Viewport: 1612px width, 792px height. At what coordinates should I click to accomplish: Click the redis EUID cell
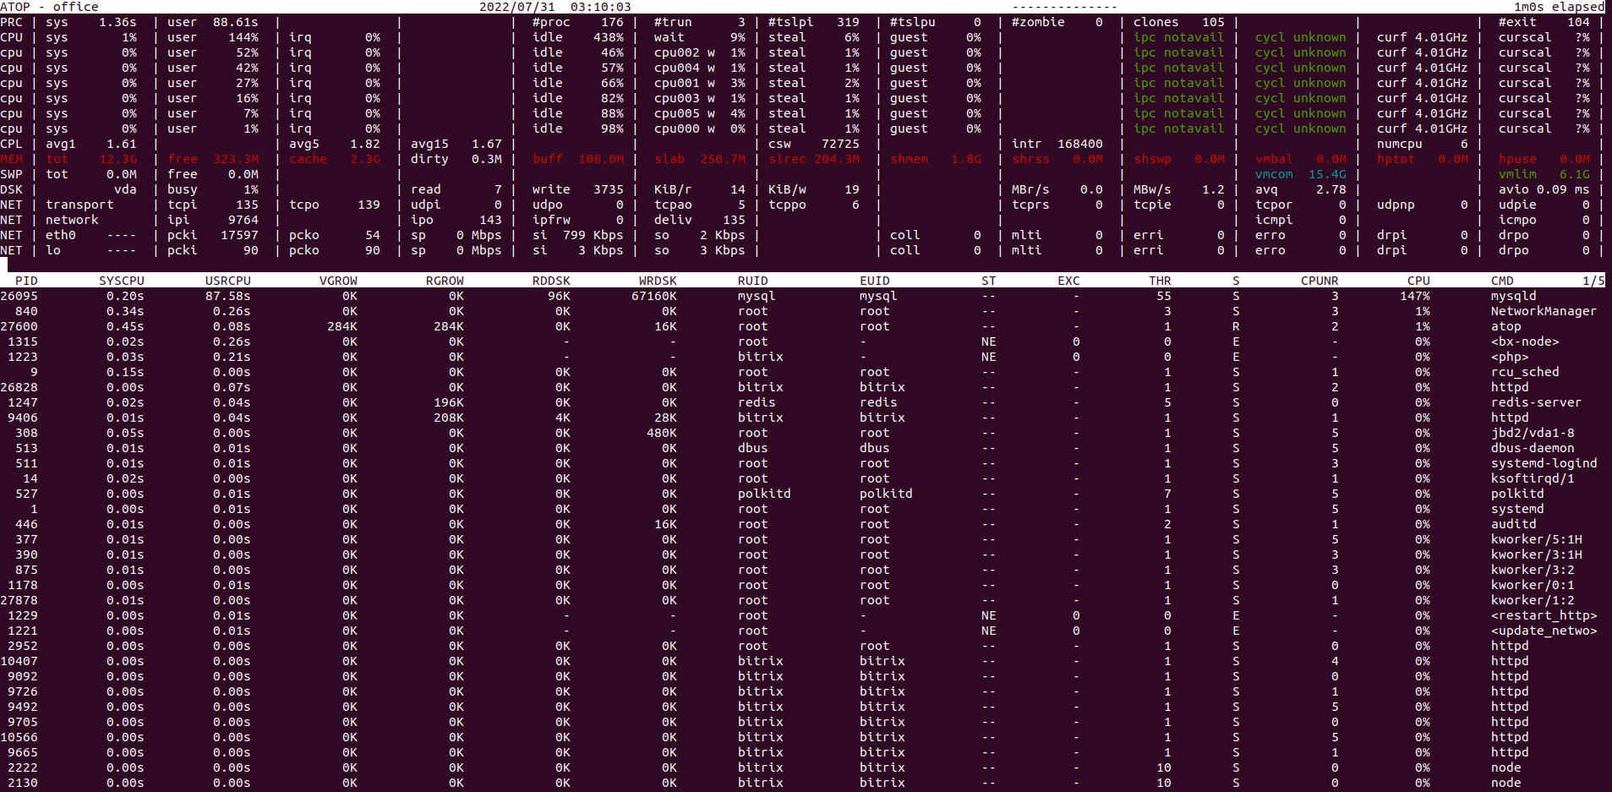coord(878,402)
